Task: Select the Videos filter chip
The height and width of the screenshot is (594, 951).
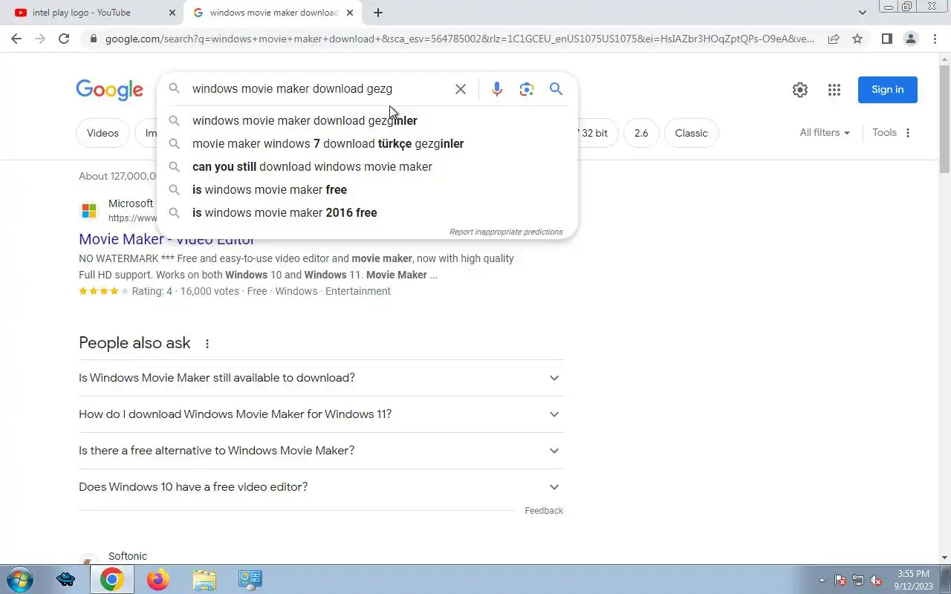Action: click(x=103, y=133)
